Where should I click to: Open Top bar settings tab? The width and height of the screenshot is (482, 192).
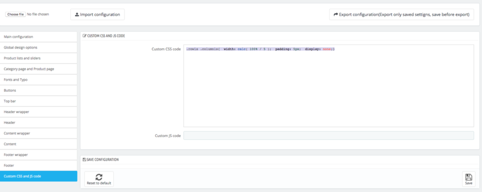(39, 101)
